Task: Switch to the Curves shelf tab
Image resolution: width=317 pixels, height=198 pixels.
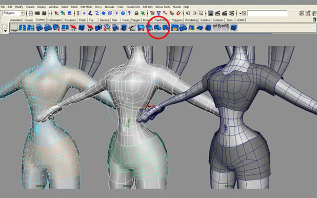Action: coord(29,20)
